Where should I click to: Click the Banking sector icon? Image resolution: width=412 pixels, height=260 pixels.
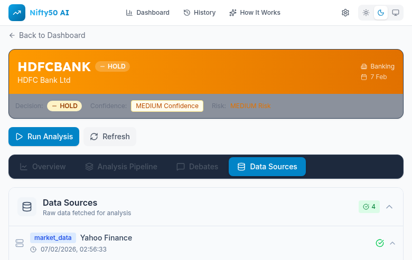pos(363,66)
